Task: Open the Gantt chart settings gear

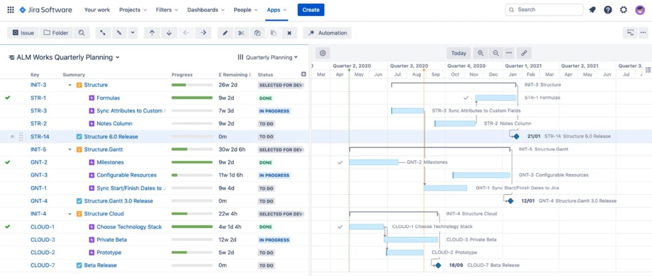Action: pyautogui.click(x=322, y=53)
